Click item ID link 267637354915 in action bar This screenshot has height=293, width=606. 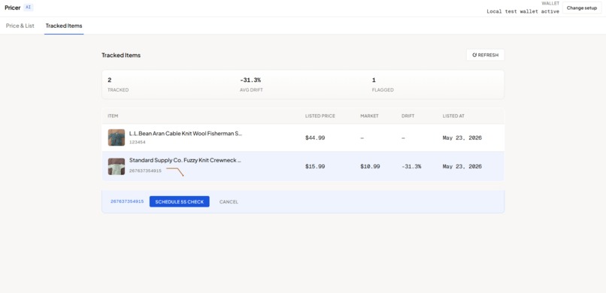(x=127, y=201)
